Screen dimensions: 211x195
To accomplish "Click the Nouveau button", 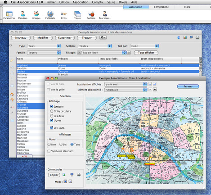I will tap(21, 38).
